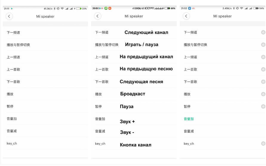Tap the lock icon on the 暂停 row
Viewport: 266px width, 166px height.
[x=263, y=106]
